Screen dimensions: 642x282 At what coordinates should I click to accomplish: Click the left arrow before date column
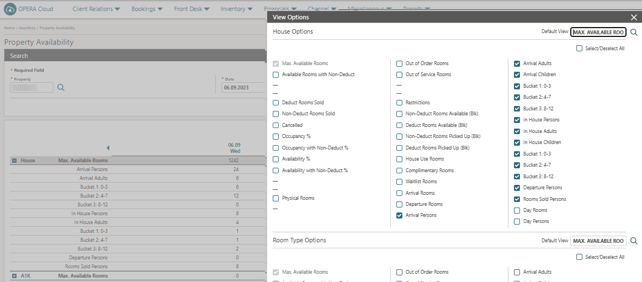click(x=108, y=148)
